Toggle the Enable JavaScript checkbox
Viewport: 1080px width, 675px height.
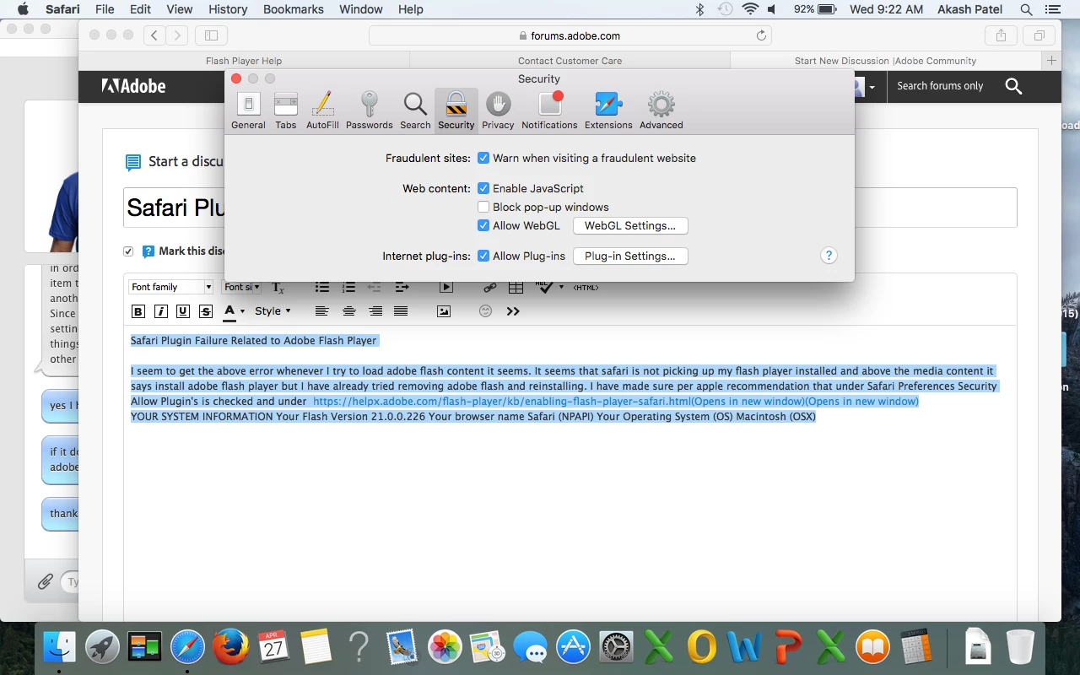(x=483, y=188)
